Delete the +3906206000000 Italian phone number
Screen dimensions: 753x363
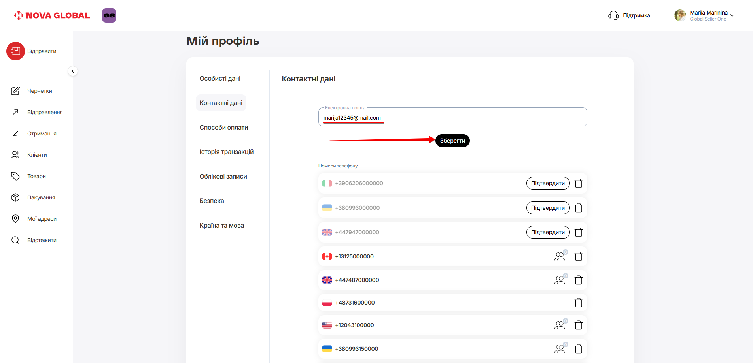tap(579, 183)
